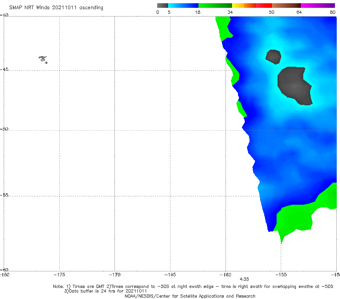Click the latitude label '-45'
Screen dimensions: 340x299
(4, 69)
